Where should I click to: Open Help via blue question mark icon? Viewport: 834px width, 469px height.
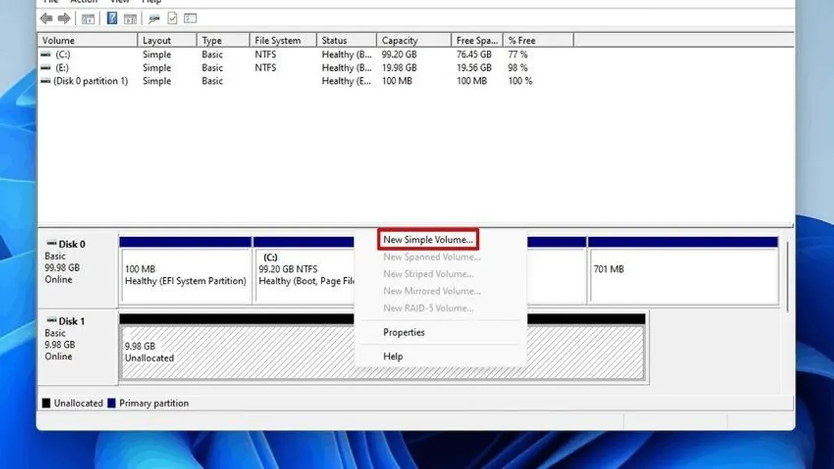112,19
